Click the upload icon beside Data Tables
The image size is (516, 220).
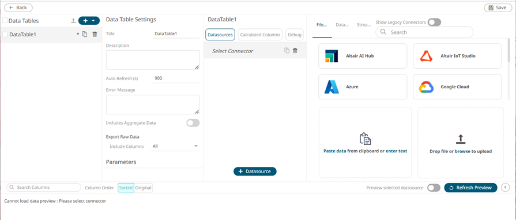73,21
